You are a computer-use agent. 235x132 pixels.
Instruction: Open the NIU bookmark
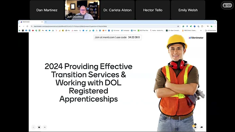click(68, 30)
